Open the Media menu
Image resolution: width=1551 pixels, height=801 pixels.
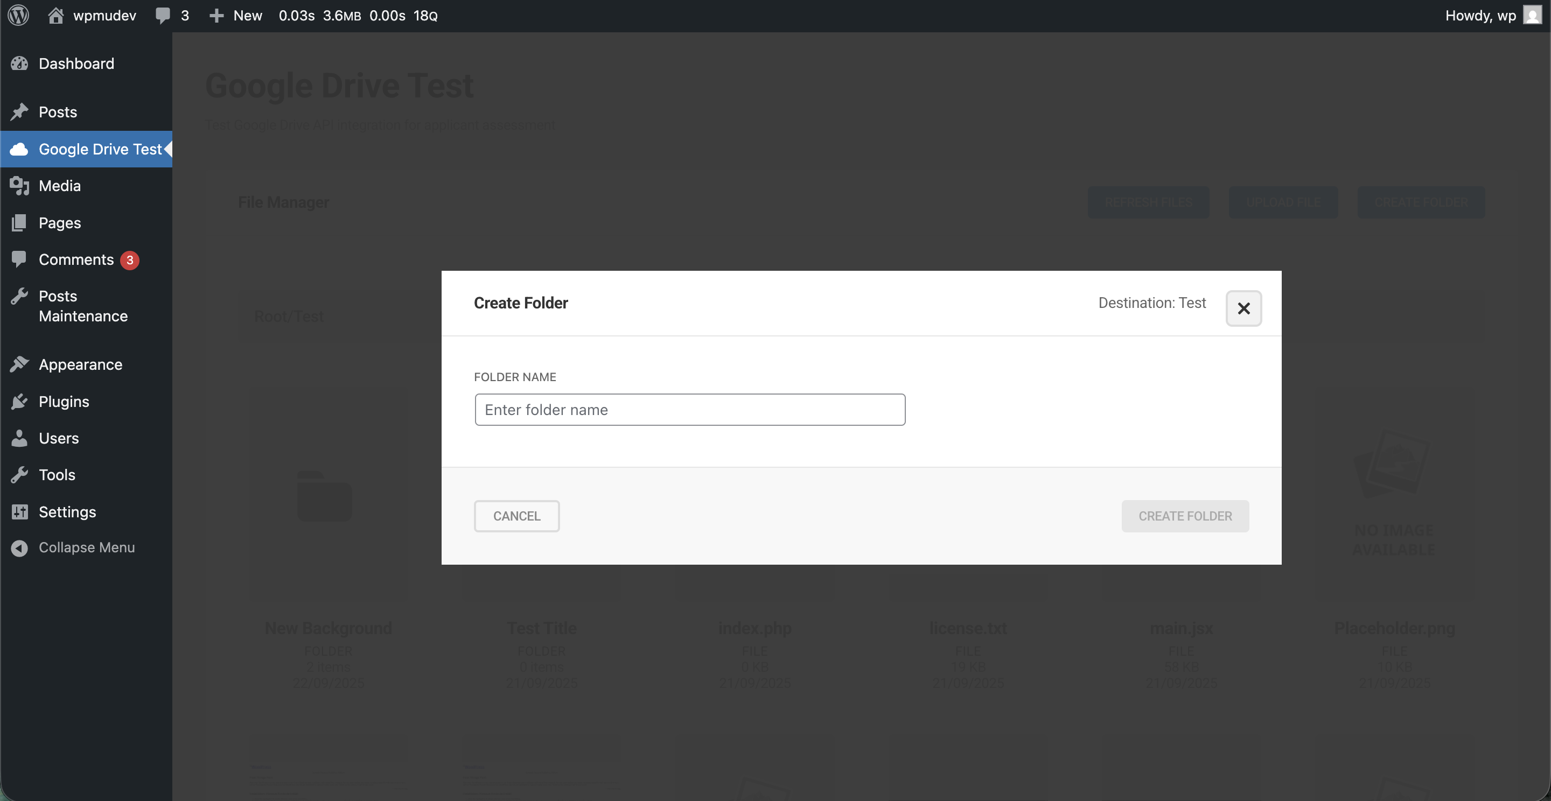tap(86, 186)
